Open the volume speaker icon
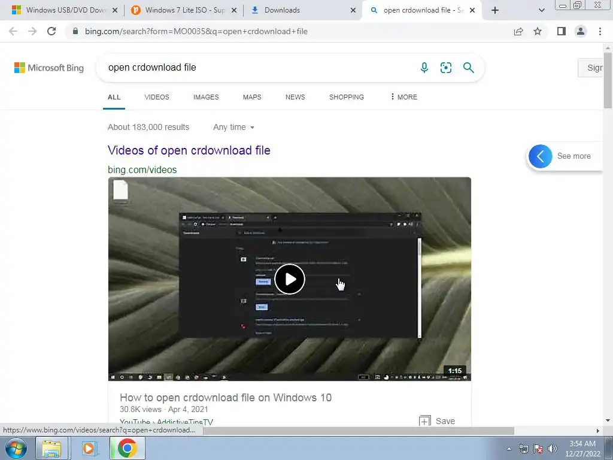613x460 pixels. click(553, 449)
